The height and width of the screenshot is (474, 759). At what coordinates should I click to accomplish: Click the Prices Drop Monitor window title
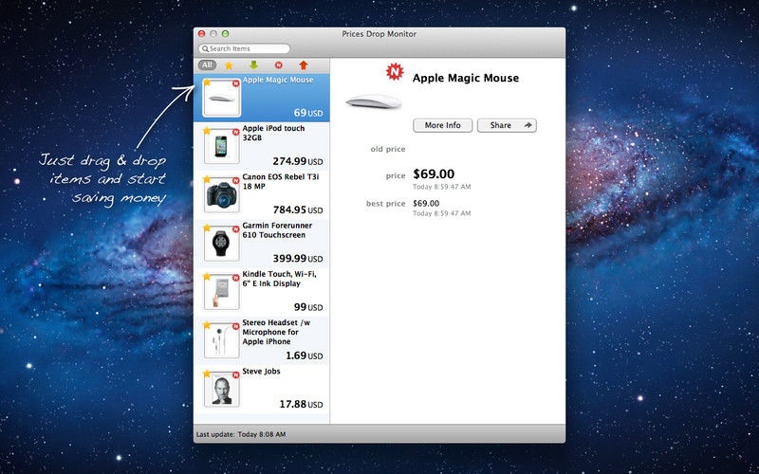coord(379,34)
